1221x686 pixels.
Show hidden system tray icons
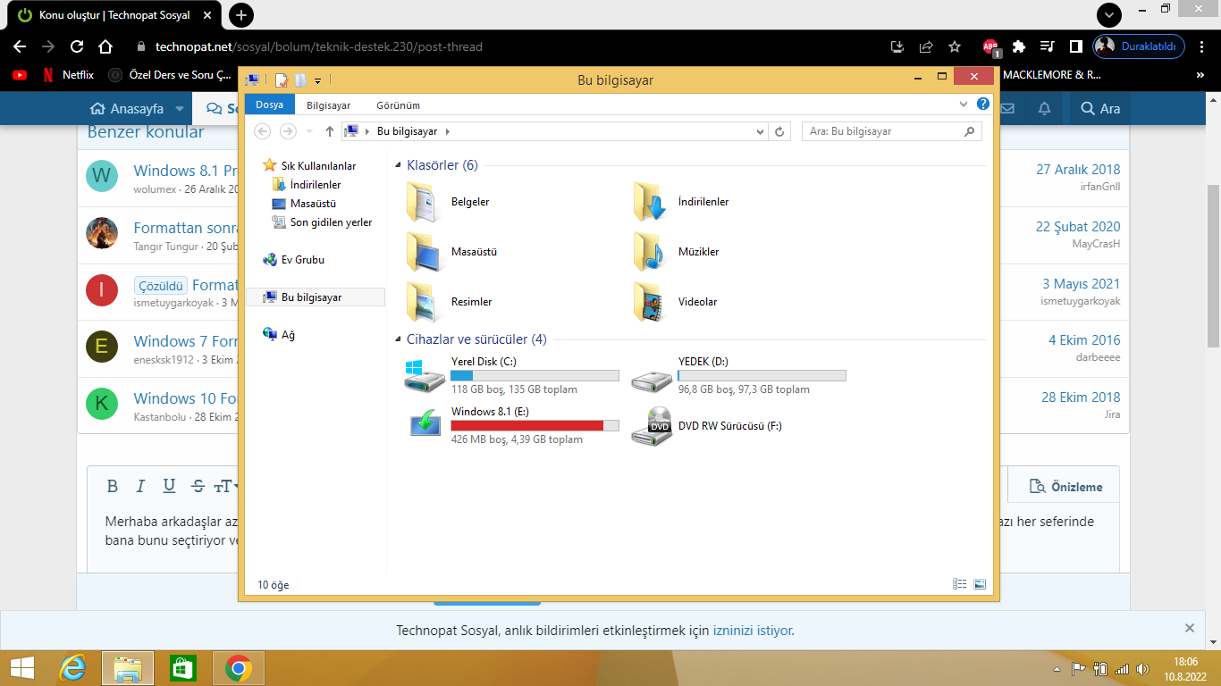point(1057,668)
